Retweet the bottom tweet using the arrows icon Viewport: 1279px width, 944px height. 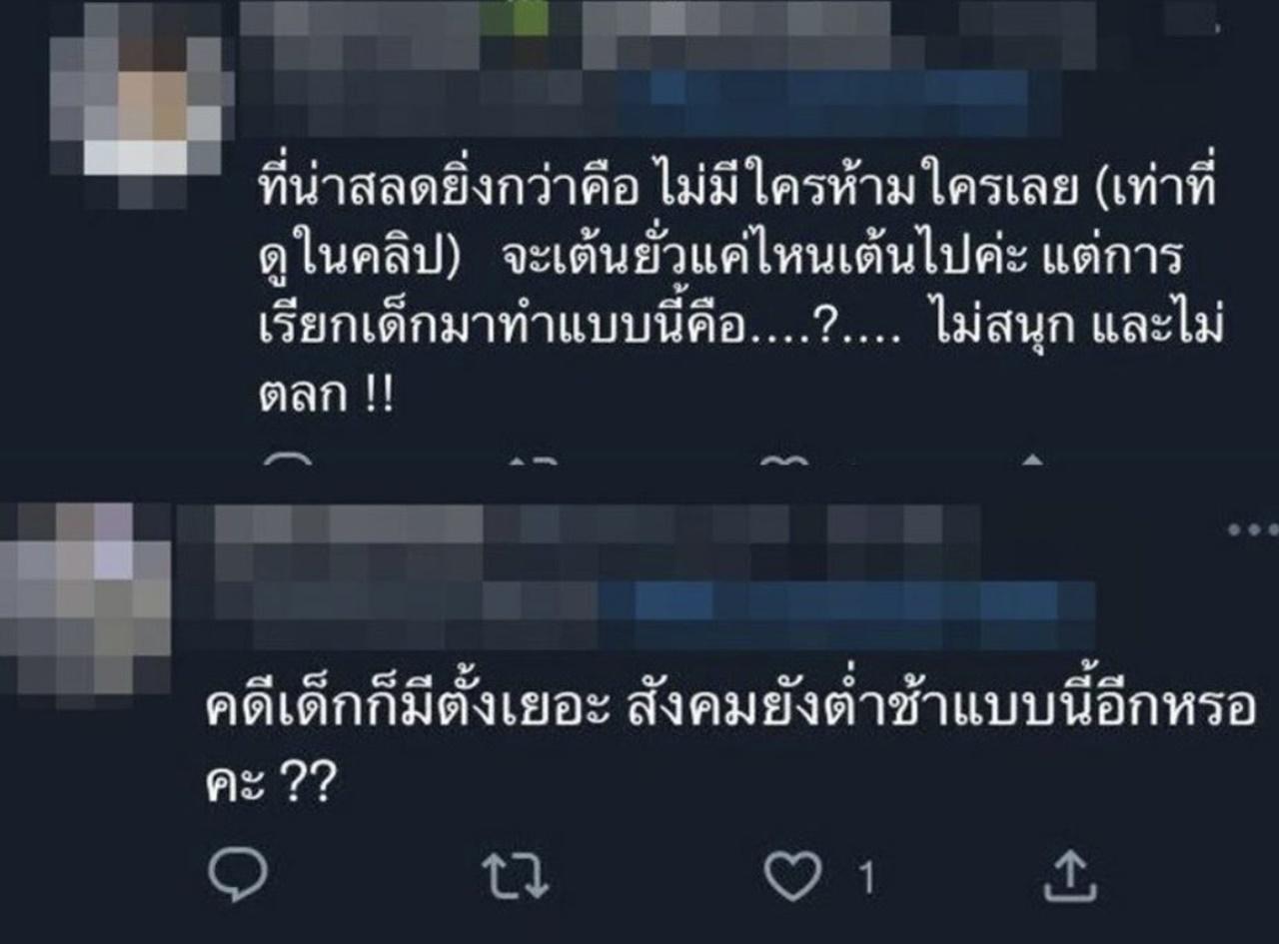click(x=516, y=878)
